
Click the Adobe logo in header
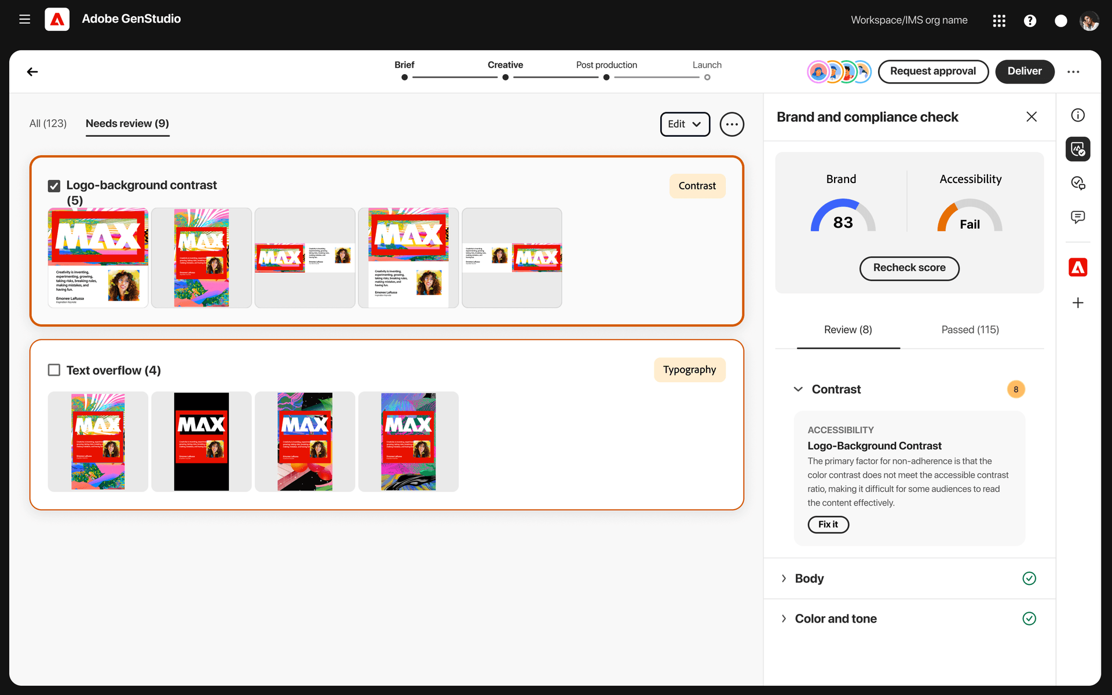pos(57,19)
